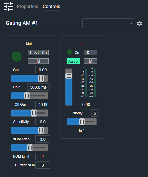Mute channel 1 with its M button
The width and height of the screenshot is (148, 177).
[90, 61]
